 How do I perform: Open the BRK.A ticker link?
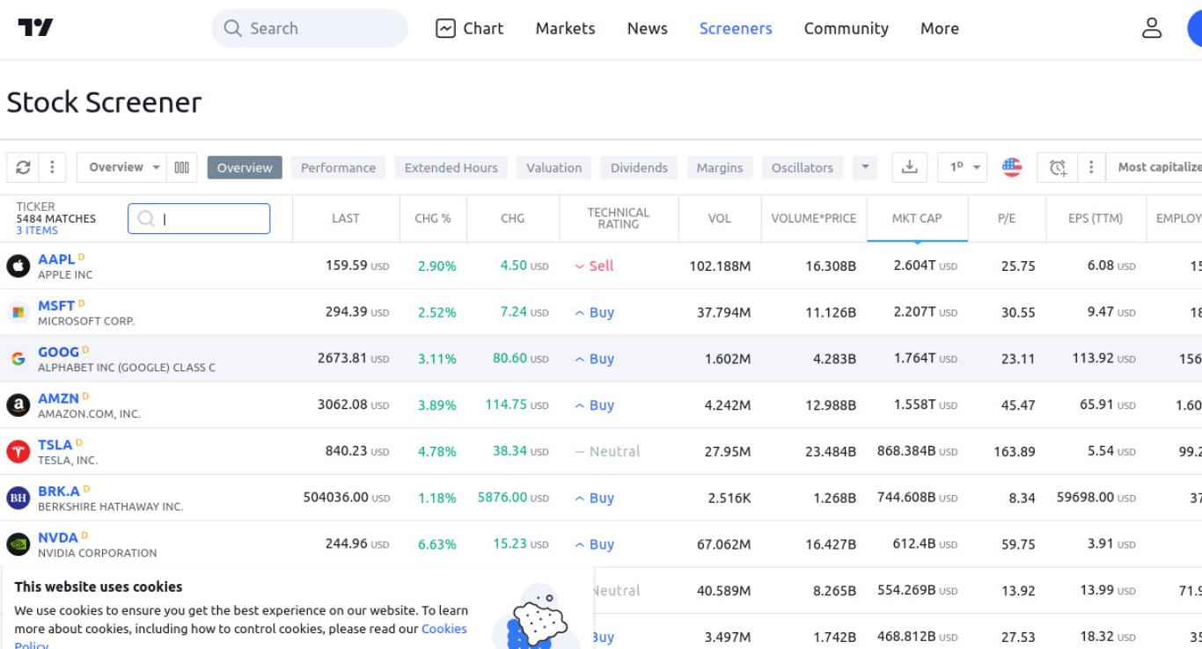click(x=58, y=491)
